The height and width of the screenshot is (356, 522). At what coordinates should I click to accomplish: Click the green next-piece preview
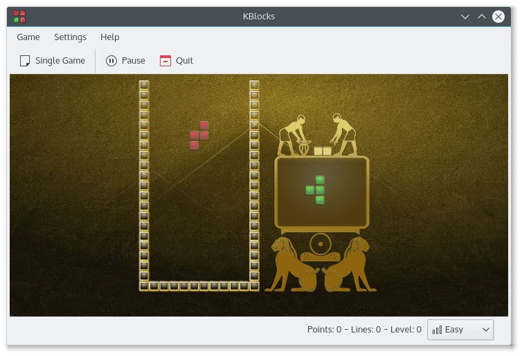point(315,190)
